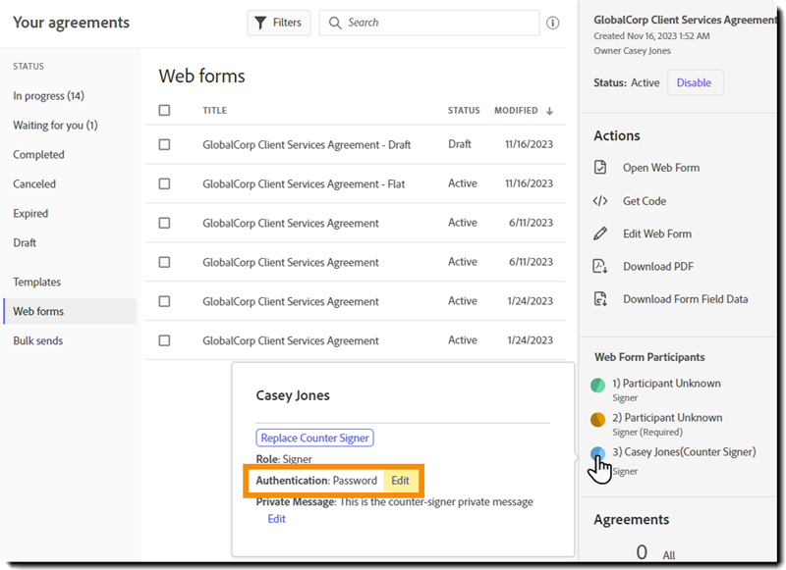The image size is (786, 570).
Task: Sort by Modified column arrow
Action: click(x=549, y=111)
